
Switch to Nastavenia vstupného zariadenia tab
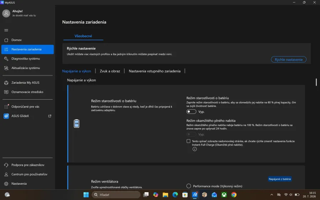click(x=155, y=71)
